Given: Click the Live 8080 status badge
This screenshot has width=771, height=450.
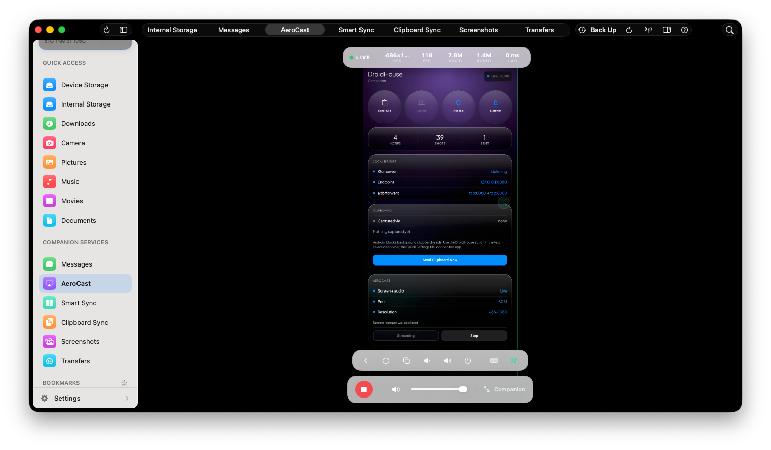Looking at the screenshot, I should 498,76.
